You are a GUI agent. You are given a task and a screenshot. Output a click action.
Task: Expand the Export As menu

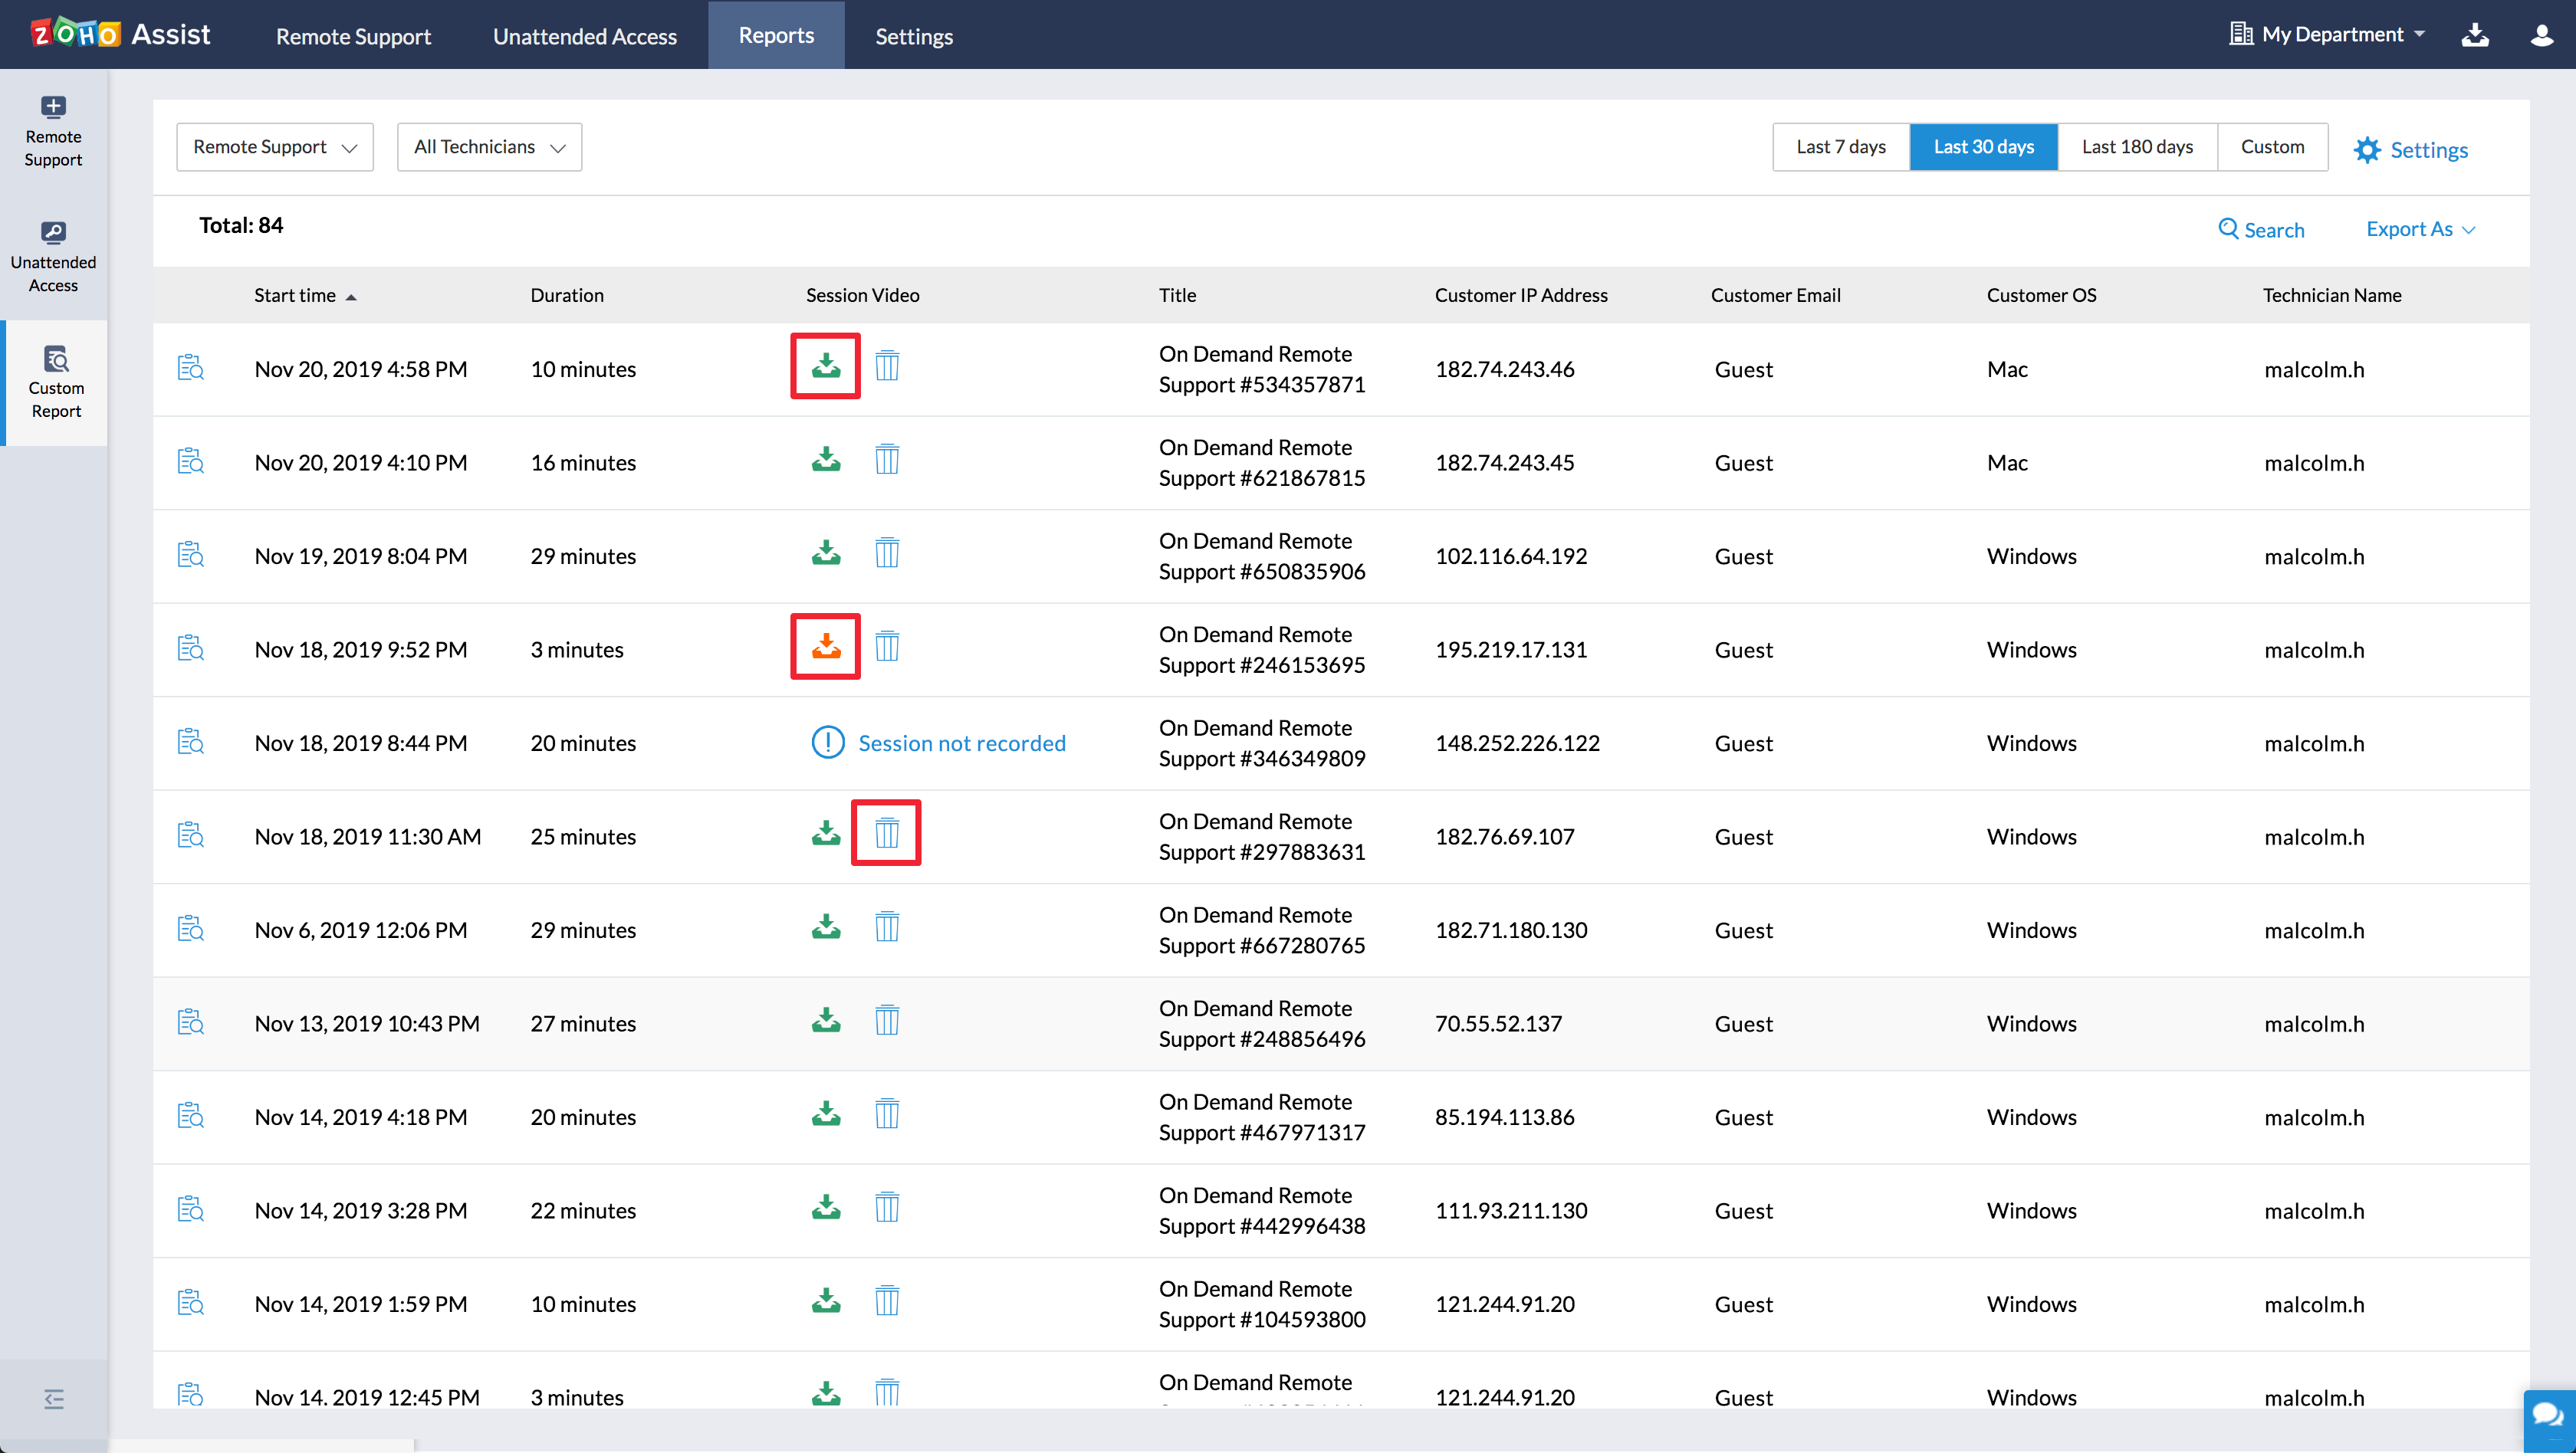coord(2420,229)
